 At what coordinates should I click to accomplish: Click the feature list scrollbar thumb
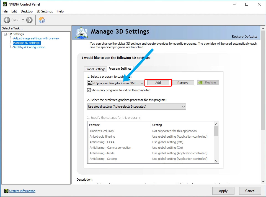pos(216,131)
